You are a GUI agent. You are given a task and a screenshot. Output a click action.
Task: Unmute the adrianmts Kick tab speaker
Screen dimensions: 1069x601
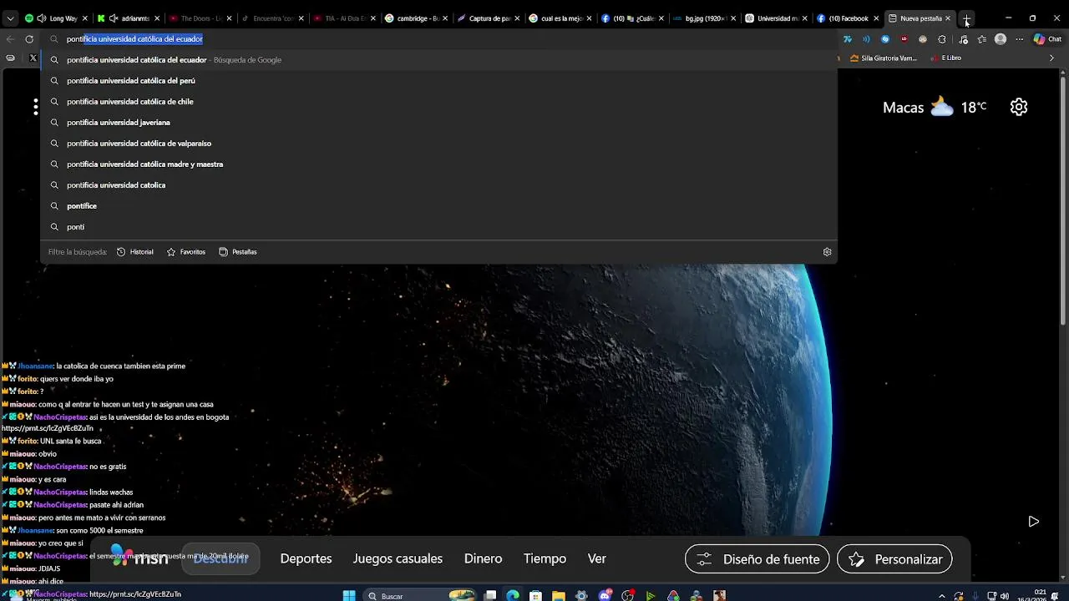[x=114, y=18]
